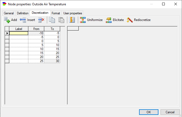
Task: Select row header of the 10 to 15 row
Action: (x=7, y=49)
